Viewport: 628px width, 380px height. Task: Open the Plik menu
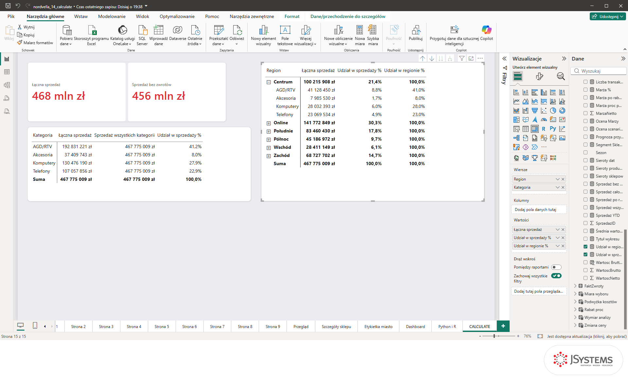point(11,16)
